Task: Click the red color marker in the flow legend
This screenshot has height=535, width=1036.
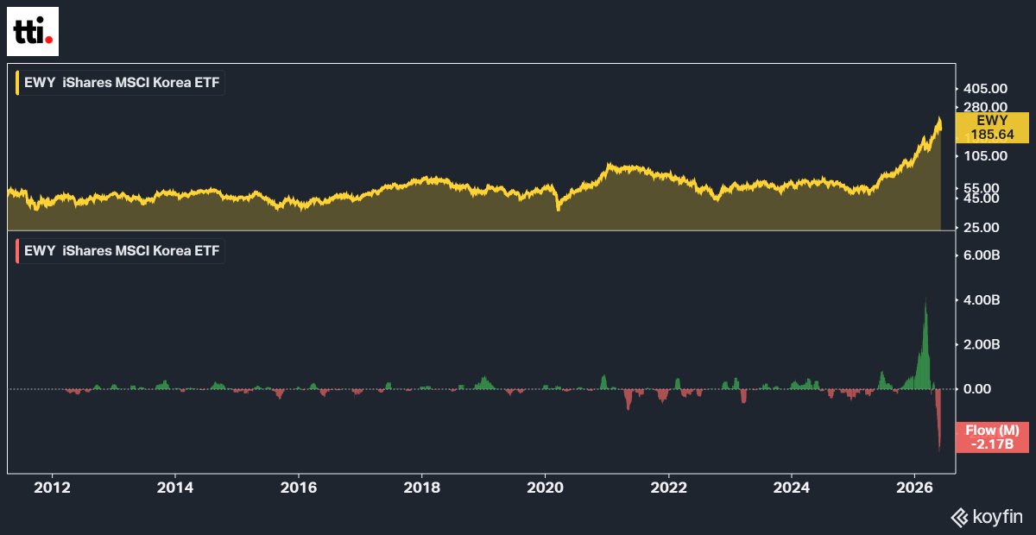Action: (x=17, y=252)
